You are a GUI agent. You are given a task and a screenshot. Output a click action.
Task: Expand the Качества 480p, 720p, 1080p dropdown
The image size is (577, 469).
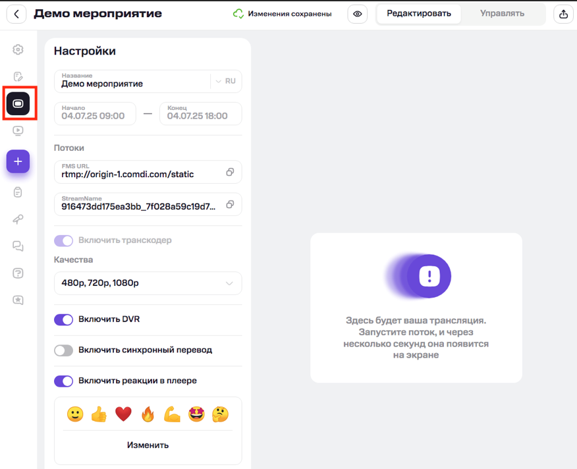click(x=148, y=283)
